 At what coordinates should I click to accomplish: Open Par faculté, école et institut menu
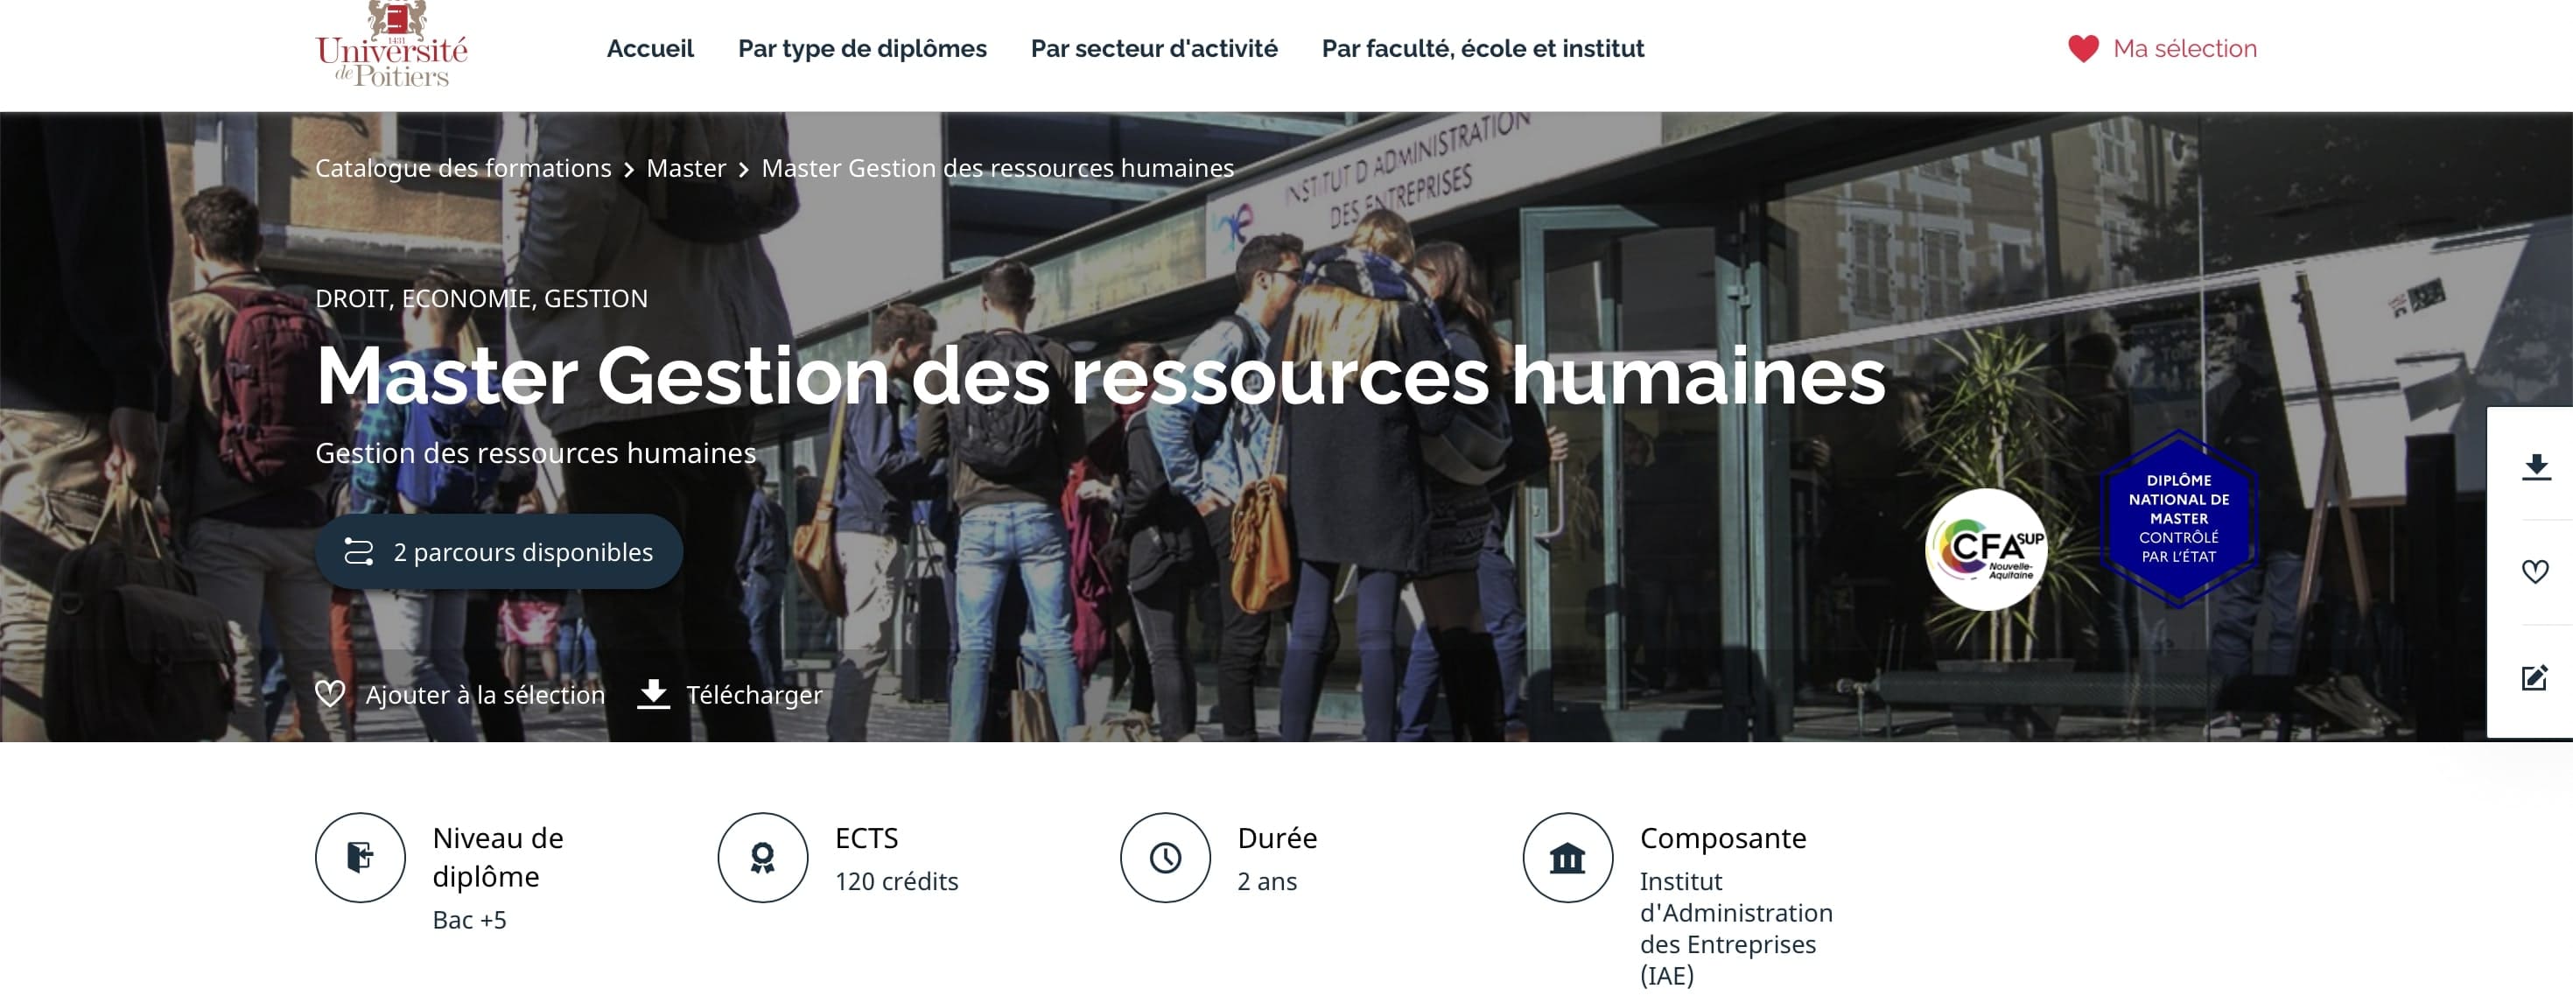click(1483, 49)
